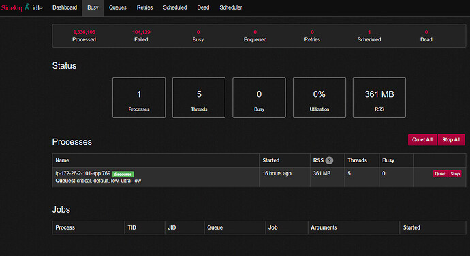Screen dimensions: 470x256
Task: Click the 104,129 Failed stat
Action: coord(141,35)
